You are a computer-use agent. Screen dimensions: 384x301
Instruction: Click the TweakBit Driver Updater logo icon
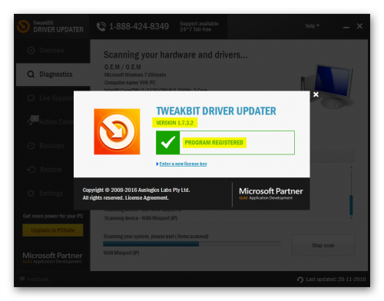23,26
